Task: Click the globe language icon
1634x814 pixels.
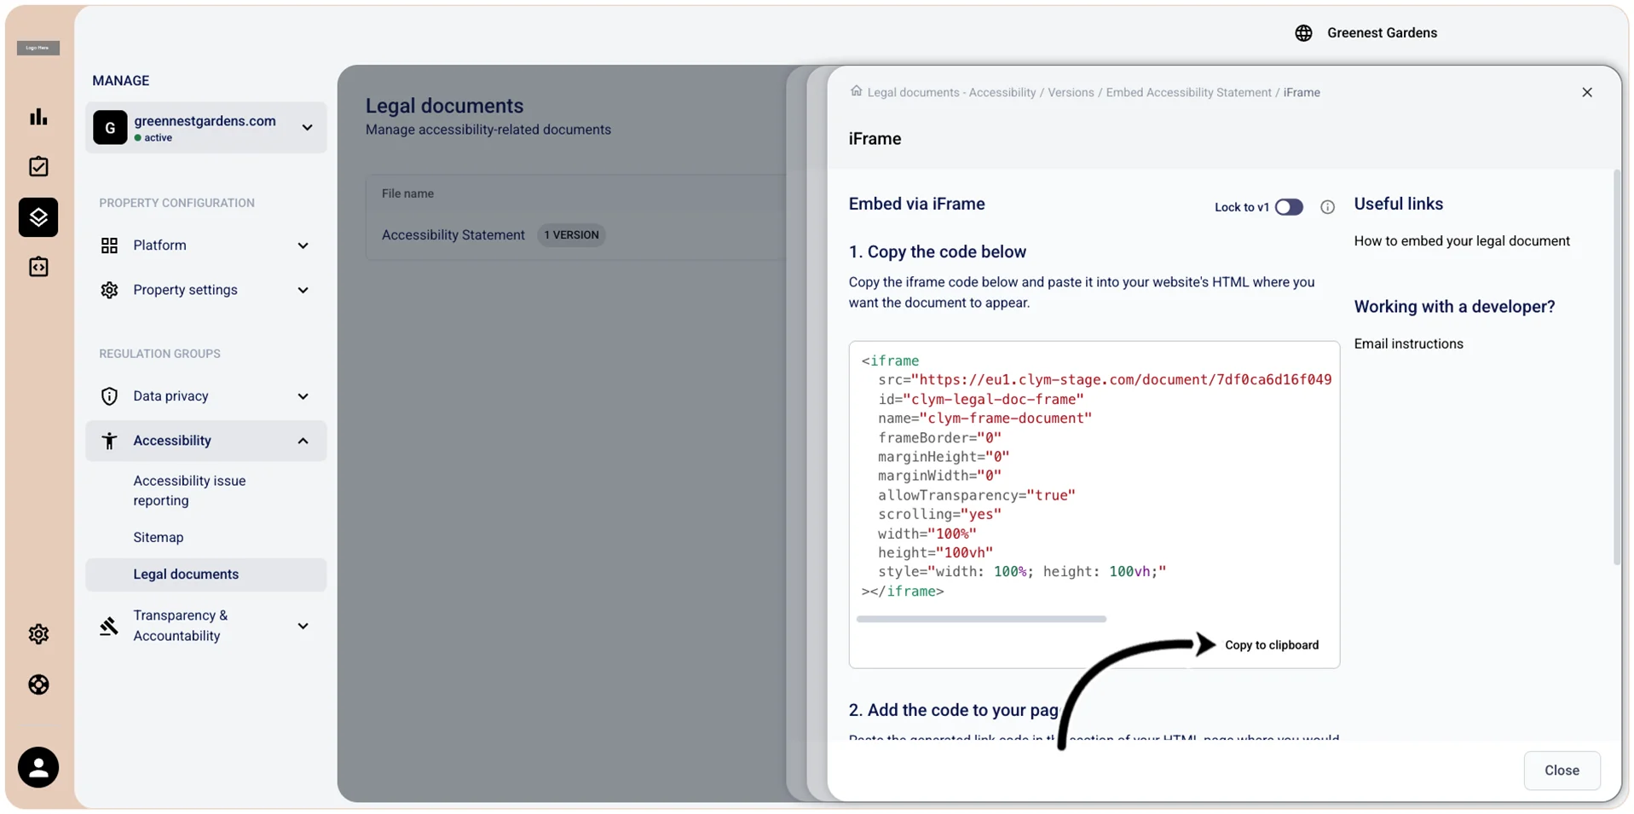Action: tap(1303, 33)
